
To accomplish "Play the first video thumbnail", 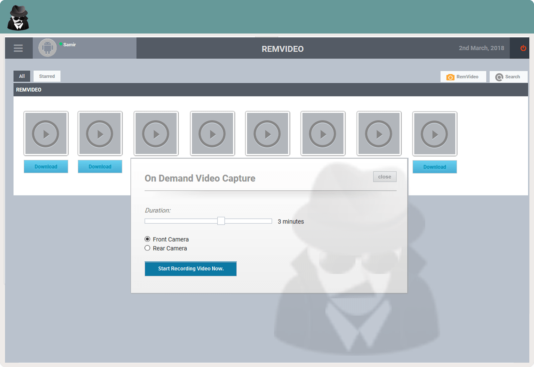I will click(x=46, y=134).
